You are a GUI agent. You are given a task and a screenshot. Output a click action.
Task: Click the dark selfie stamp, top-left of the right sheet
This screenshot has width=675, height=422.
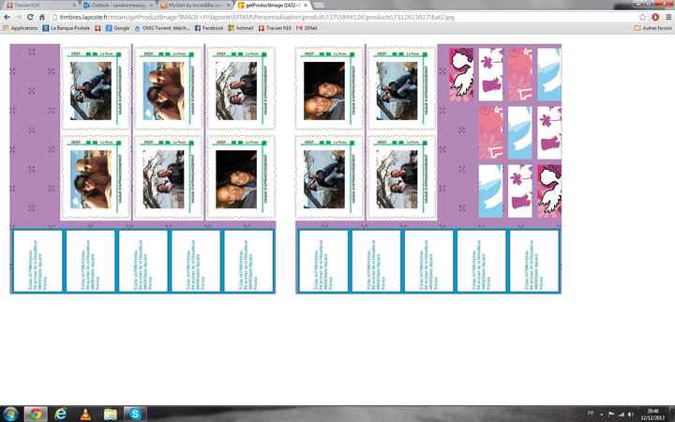tap(329, 88)
